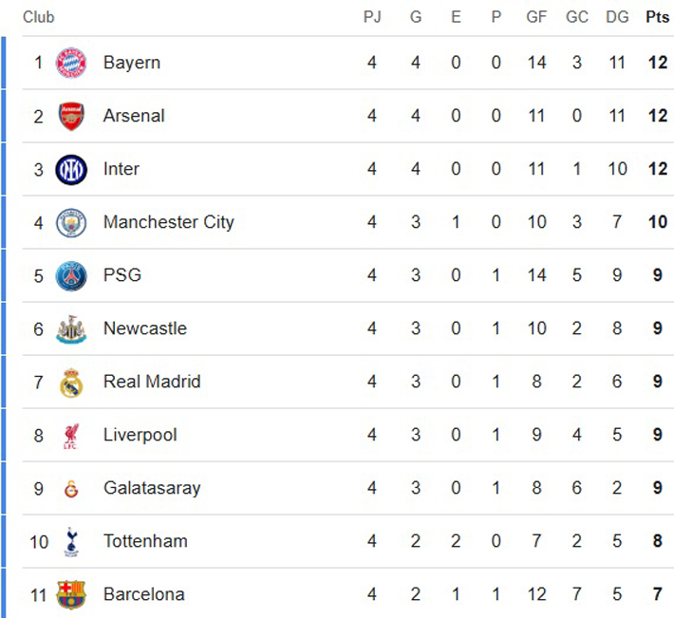Click the Liverpool club crest icon
Image resolution: width=674 pixels, height=618 pixels.
point(71,435)
